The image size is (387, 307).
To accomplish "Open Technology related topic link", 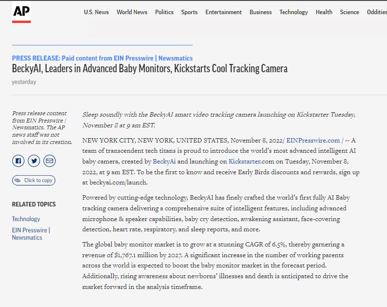I will coord(26,219).
